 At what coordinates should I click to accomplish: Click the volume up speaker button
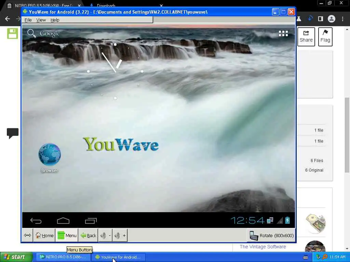click(120, 235)
